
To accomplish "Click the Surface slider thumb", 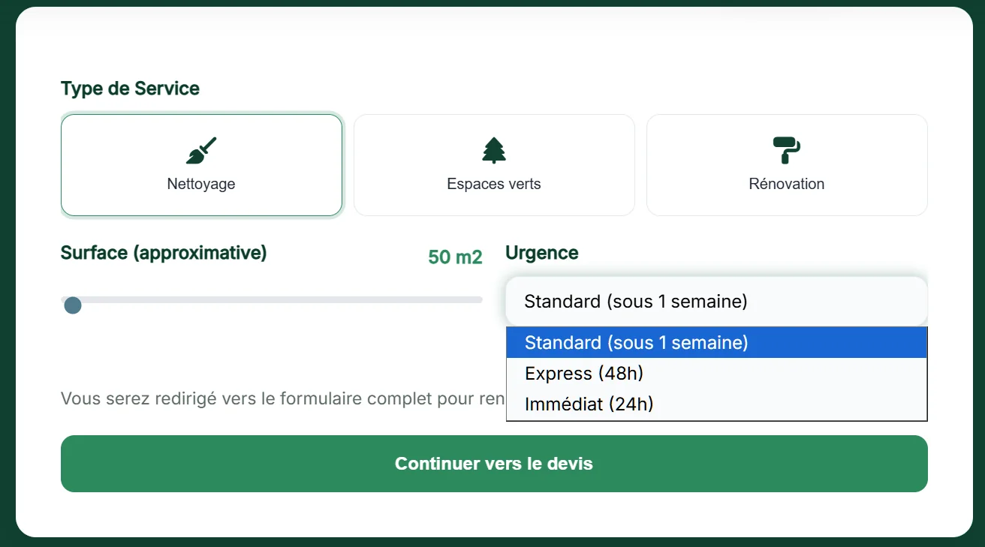I will coord(73,305).
